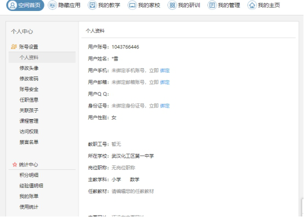Open 我的研训 in the top navigation
Viewport: 304px width, 217px height.
pyautogui.click(x=184, y=5)
